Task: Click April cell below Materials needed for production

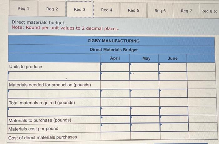Action: [115, 93]
